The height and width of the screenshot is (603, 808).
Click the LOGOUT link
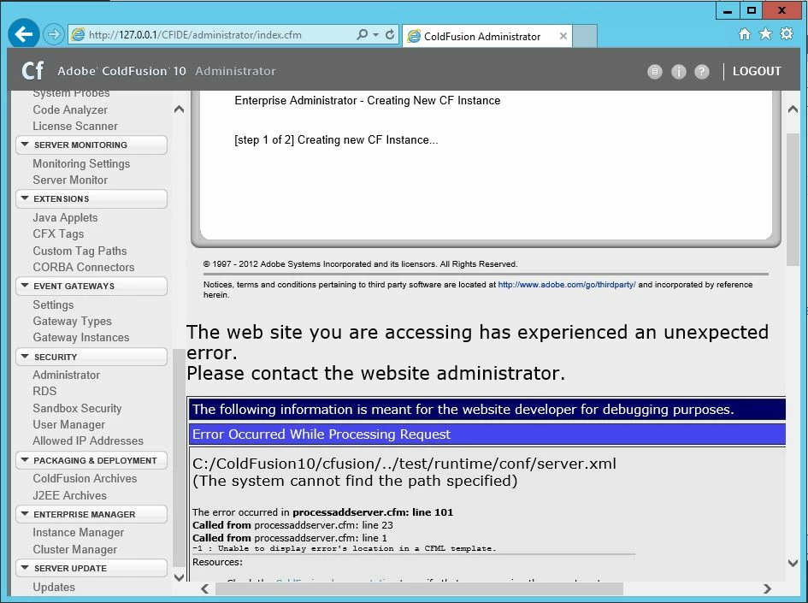coord(757,71)
